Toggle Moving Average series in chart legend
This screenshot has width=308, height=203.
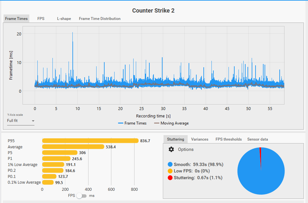pyautogui.click(x=172, y=123)
